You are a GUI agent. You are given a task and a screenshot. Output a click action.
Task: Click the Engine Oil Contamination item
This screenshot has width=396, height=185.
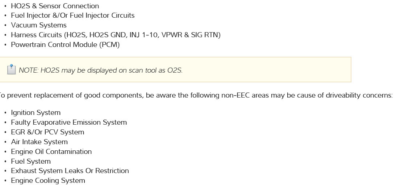(x=51, y=152)
